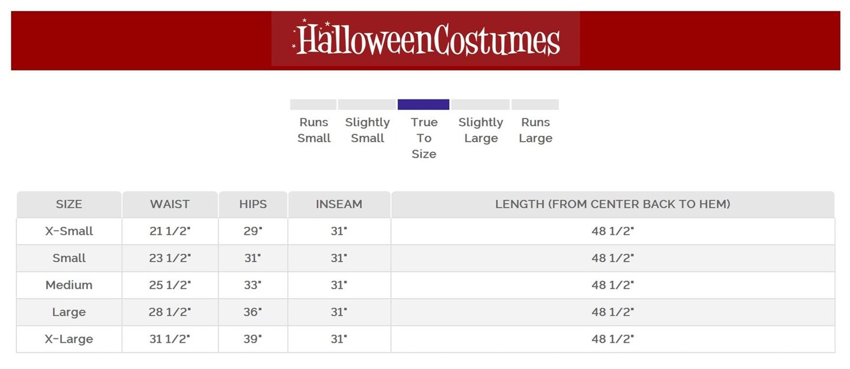Select the Medium size row label
Image resolution: width=850 pixels, height=369 pixels.
point(69,285)
